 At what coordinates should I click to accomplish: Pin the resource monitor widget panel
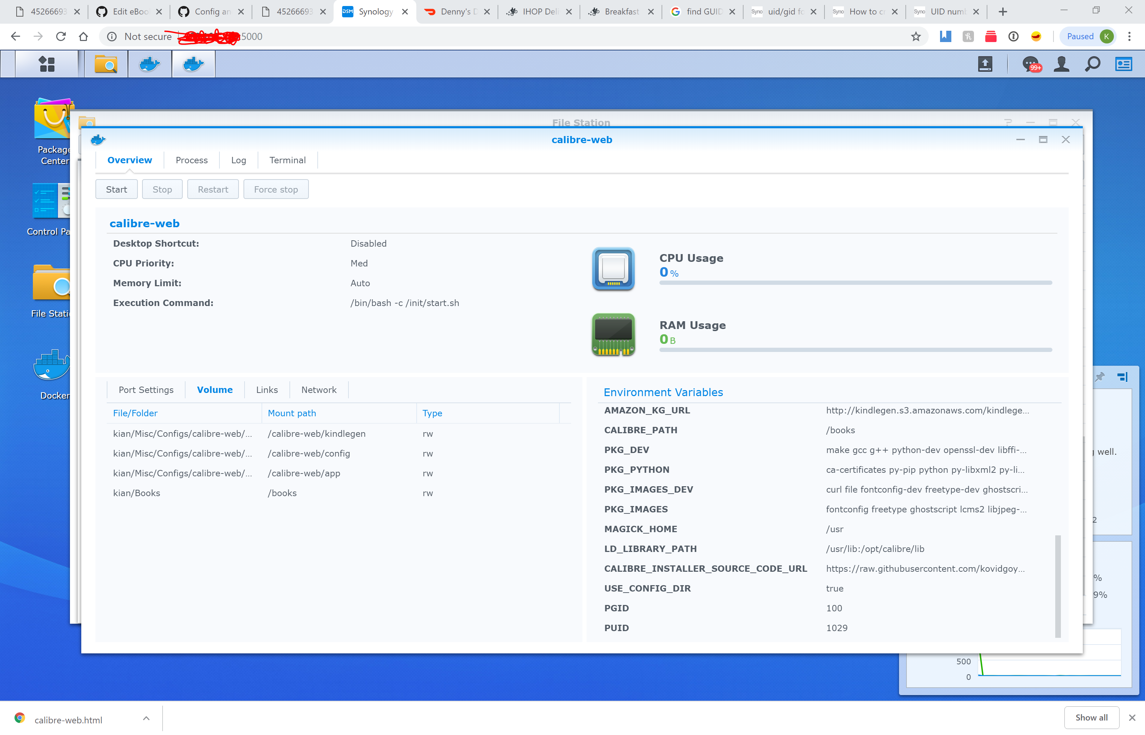(1100, 377)
